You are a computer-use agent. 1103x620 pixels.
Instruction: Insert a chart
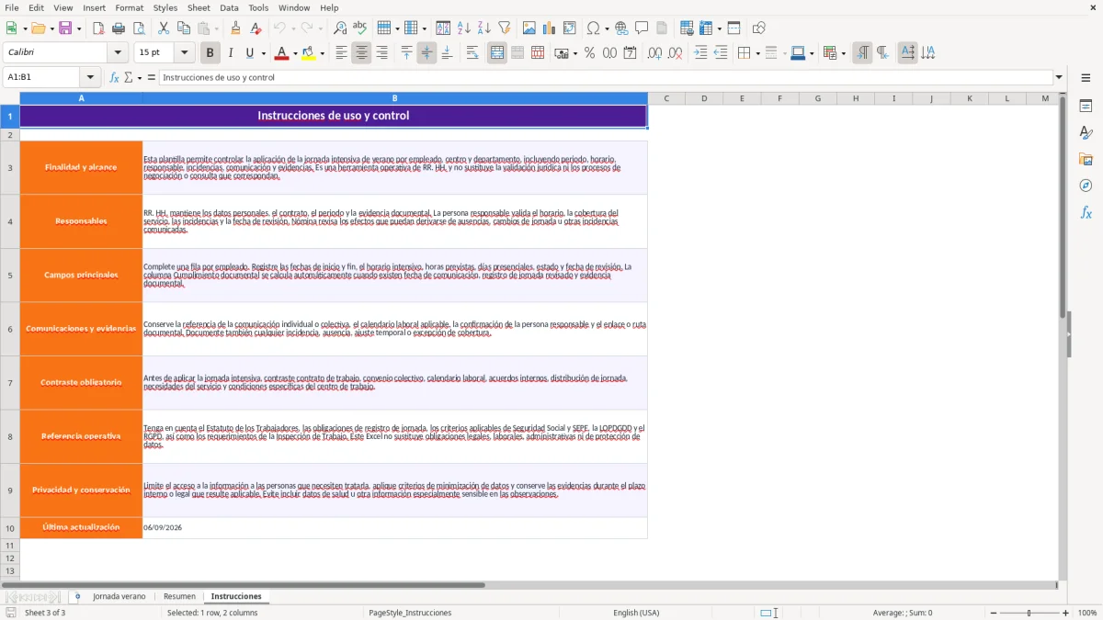(x=550, y=28)
